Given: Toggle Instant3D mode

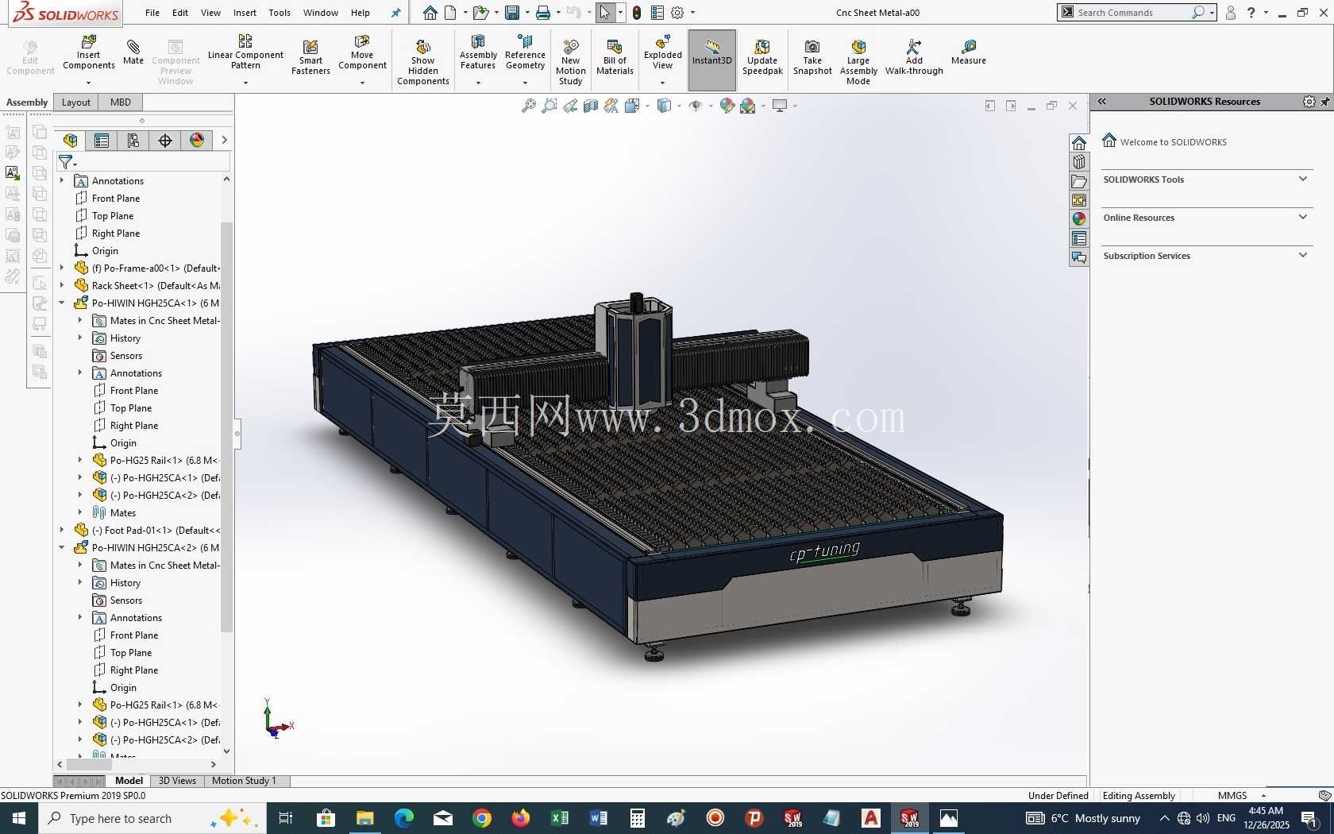Looking at the screenshot, I should coord(711,60).
